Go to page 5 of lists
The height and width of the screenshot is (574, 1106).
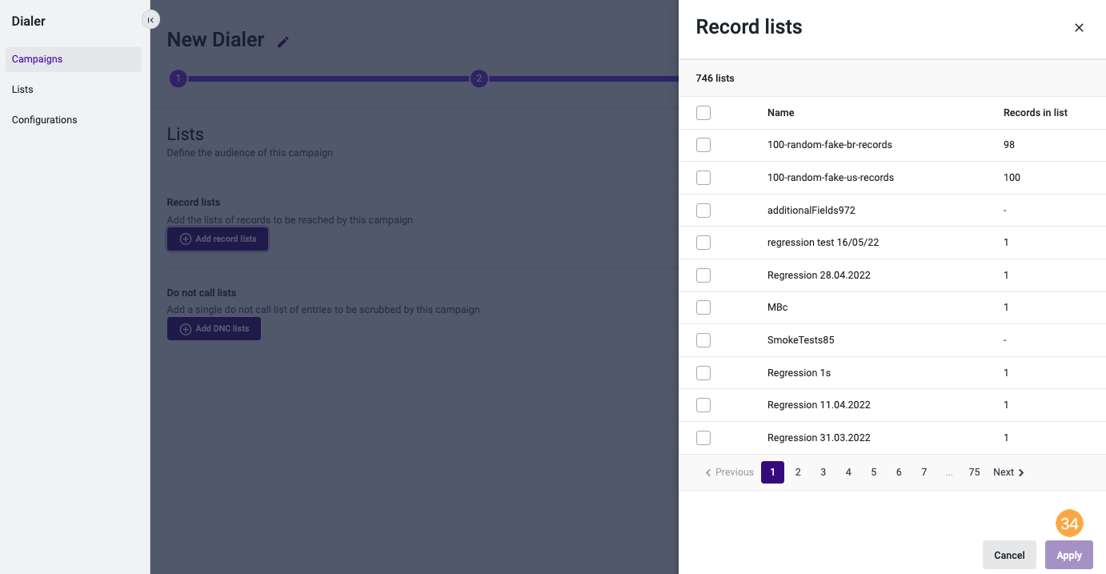point(874,472)
